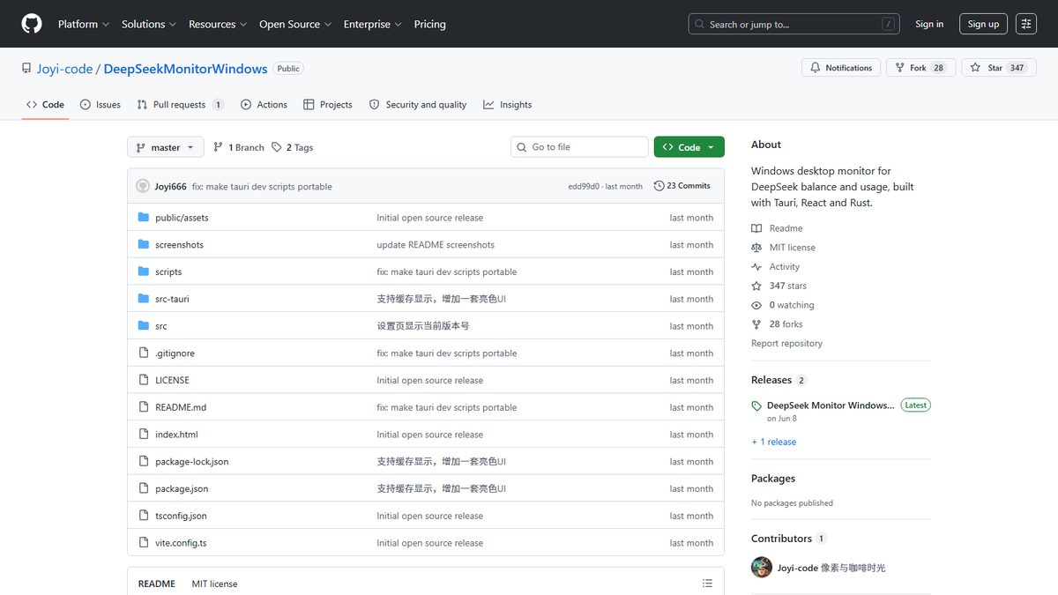This screenshot has height=595, width=1058.
Task: Open the 设置页显示当前版本号 commit message
Action: click(423, 326)
